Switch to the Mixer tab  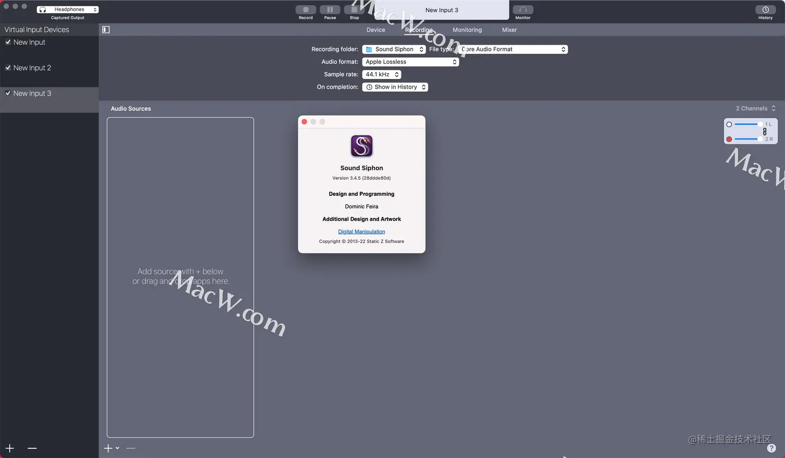tap(509, 30)
